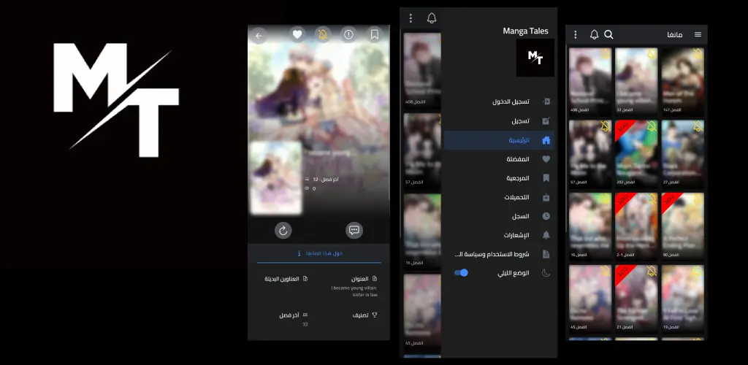Toggle the bell on the Men of the Harem card
The height and width of the screenshot is (365, 748).
698,53
